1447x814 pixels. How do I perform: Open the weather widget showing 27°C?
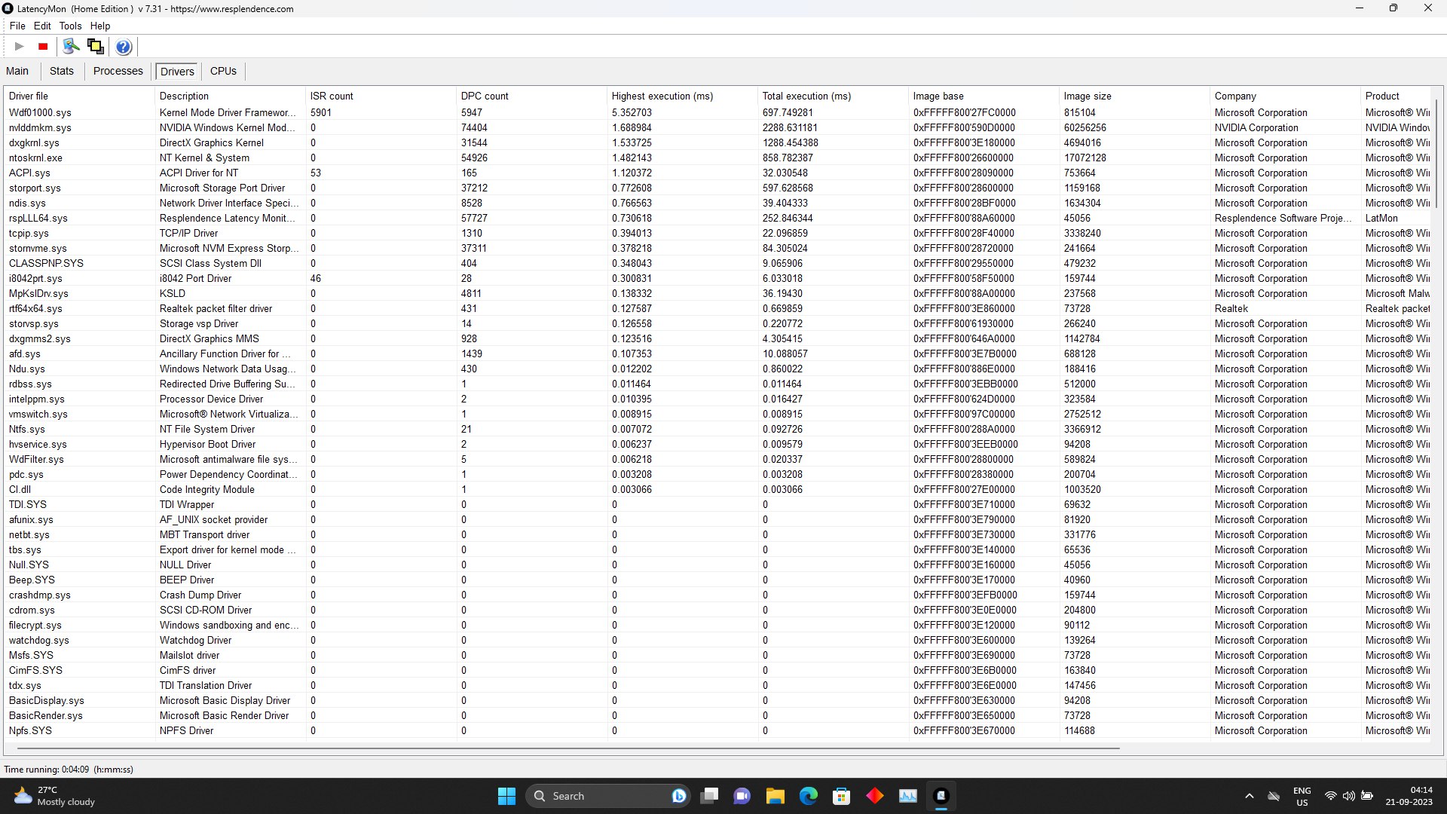pyautogui.click(x=54, y=796)
